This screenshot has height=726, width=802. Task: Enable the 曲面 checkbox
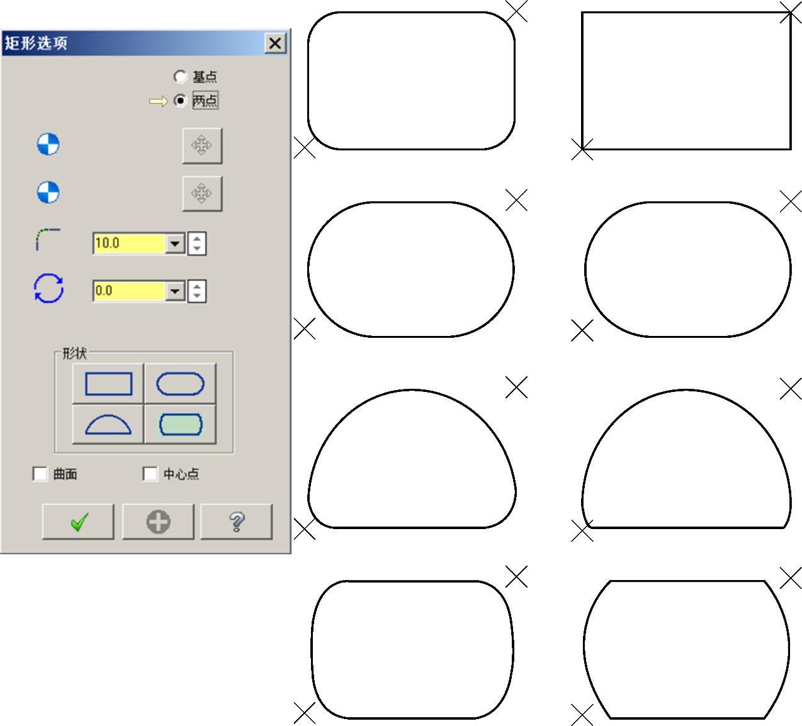tap(40, 474)
